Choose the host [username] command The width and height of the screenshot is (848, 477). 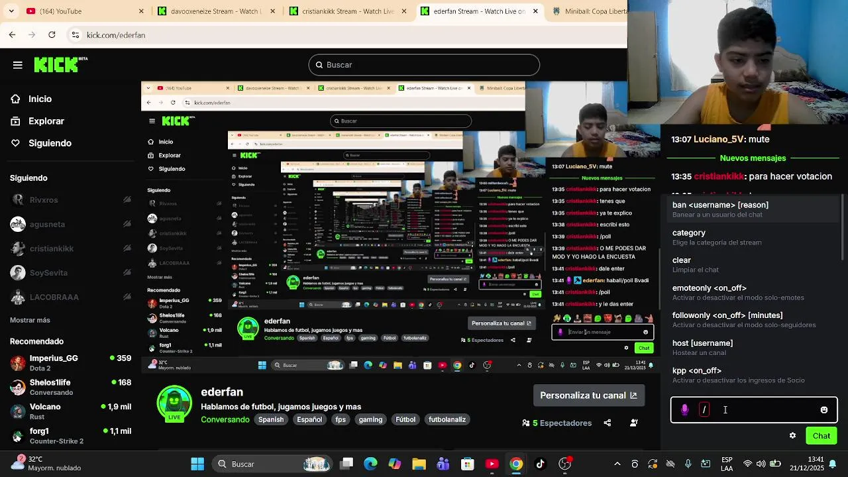click(752, 348)
